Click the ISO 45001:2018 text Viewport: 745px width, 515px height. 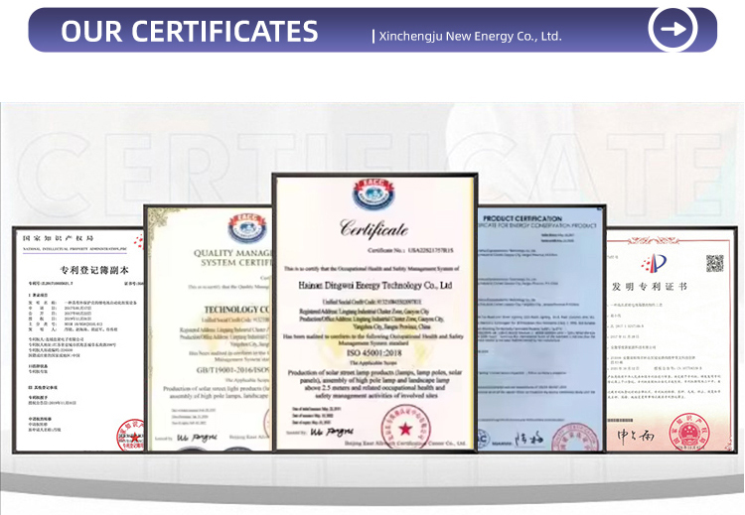(x=373, y=352)
